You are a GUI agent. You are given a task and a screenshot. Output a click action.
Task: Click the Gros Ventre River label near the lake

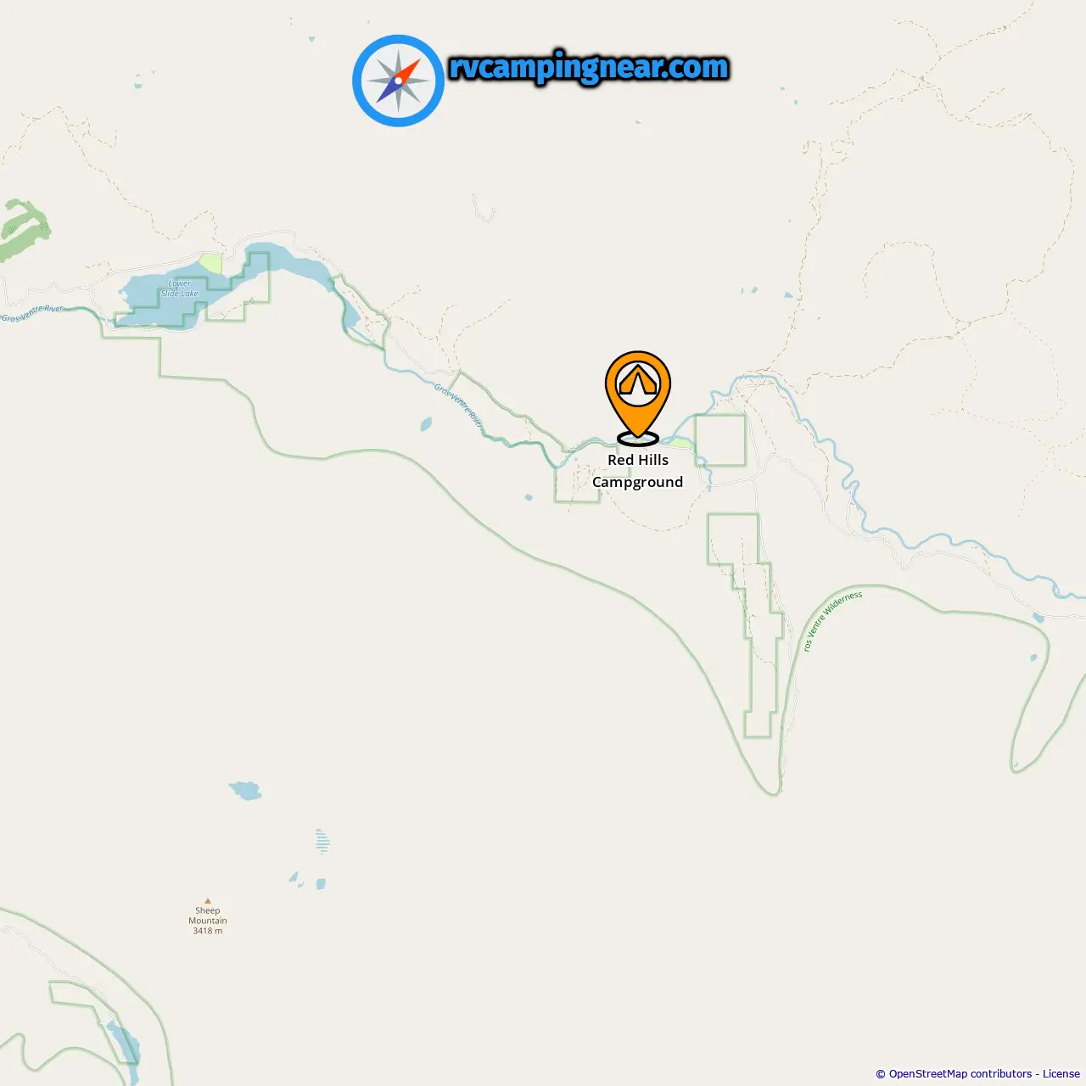pyautogui.click(x=32, y=313)
